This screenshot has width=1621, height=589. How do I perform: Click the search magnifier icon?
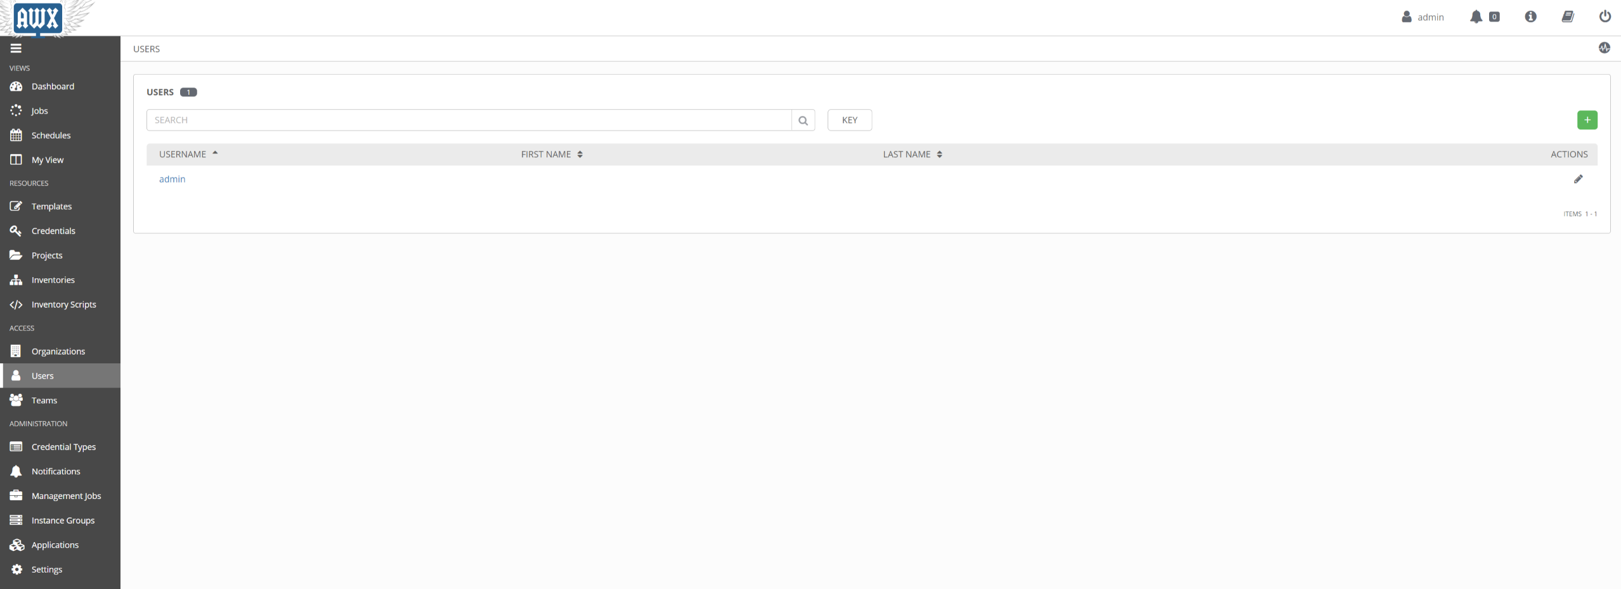point(803,120)
